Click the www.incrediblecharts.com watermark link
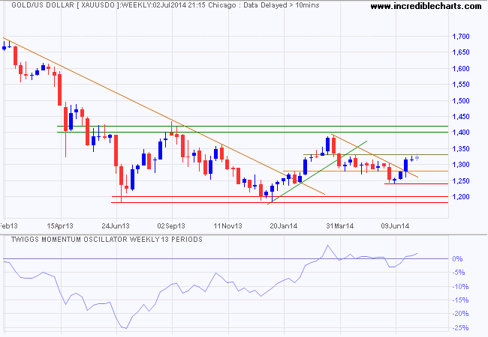 [426, 6]
